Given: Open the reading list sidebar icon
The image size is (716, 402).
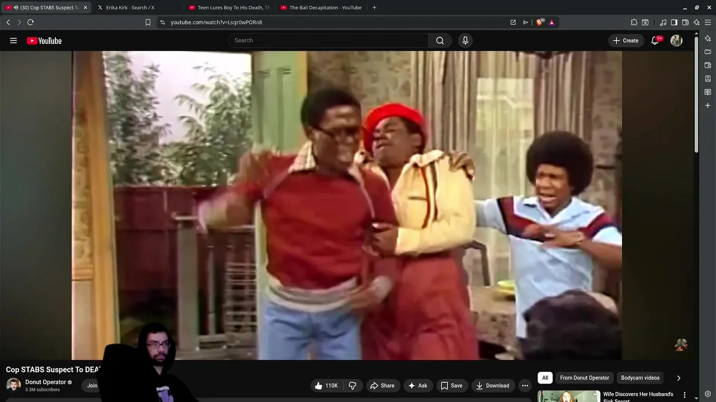Looking at the screenshot, I should (708, 92).
